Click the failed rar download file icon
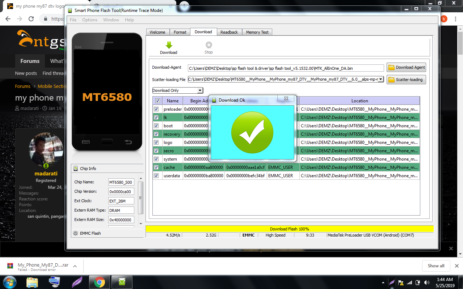The width and height of the screenshot is (463, 289). coord(10,266)
